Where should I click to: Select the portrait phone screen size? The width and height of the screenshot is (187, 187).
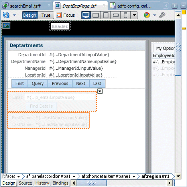click(x=126, y=15)
